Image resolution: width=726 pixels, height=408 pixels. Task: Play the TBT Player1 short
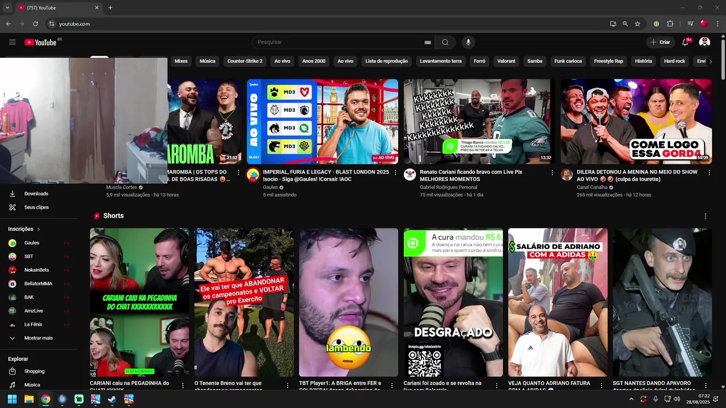349,303
